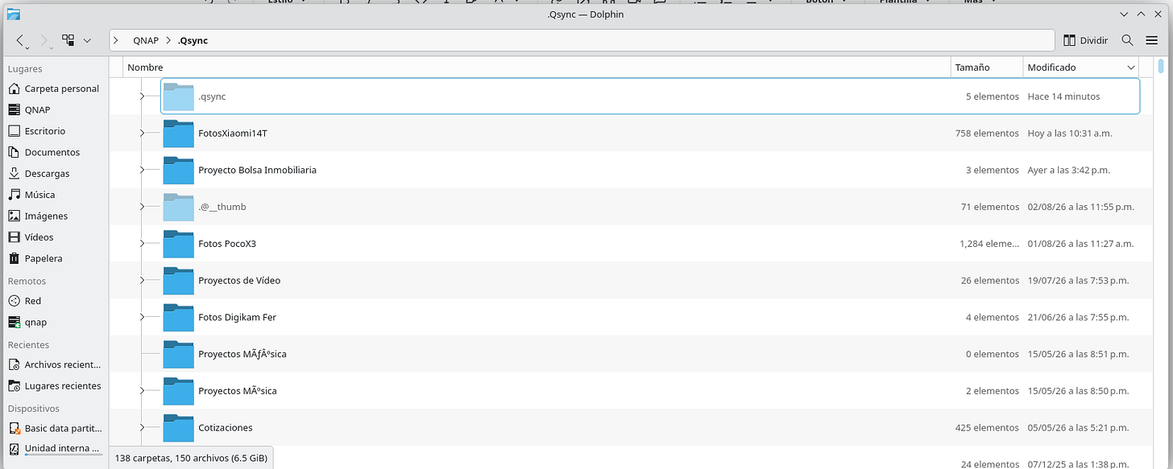Click '138 carpetas, 150 archivos' status text
The height and width of the screenshot is (469, 1173).
point(190,458)
